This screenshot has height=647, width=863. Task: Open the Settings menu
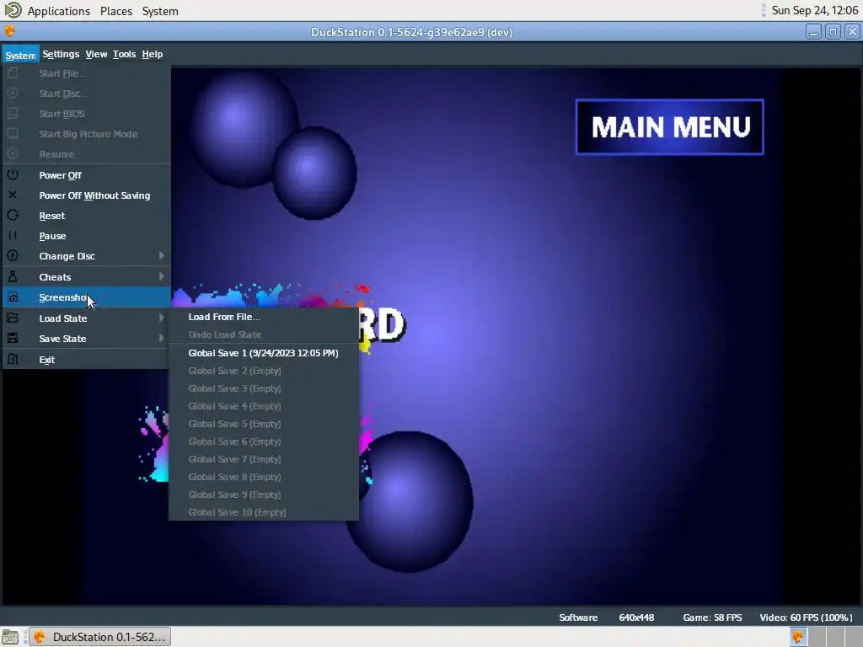click(x=61, y=54)
